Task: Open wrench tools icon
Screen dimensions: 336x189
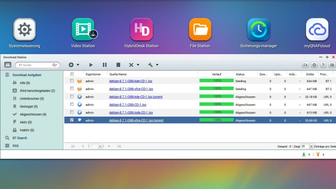Action: point(150,65)
